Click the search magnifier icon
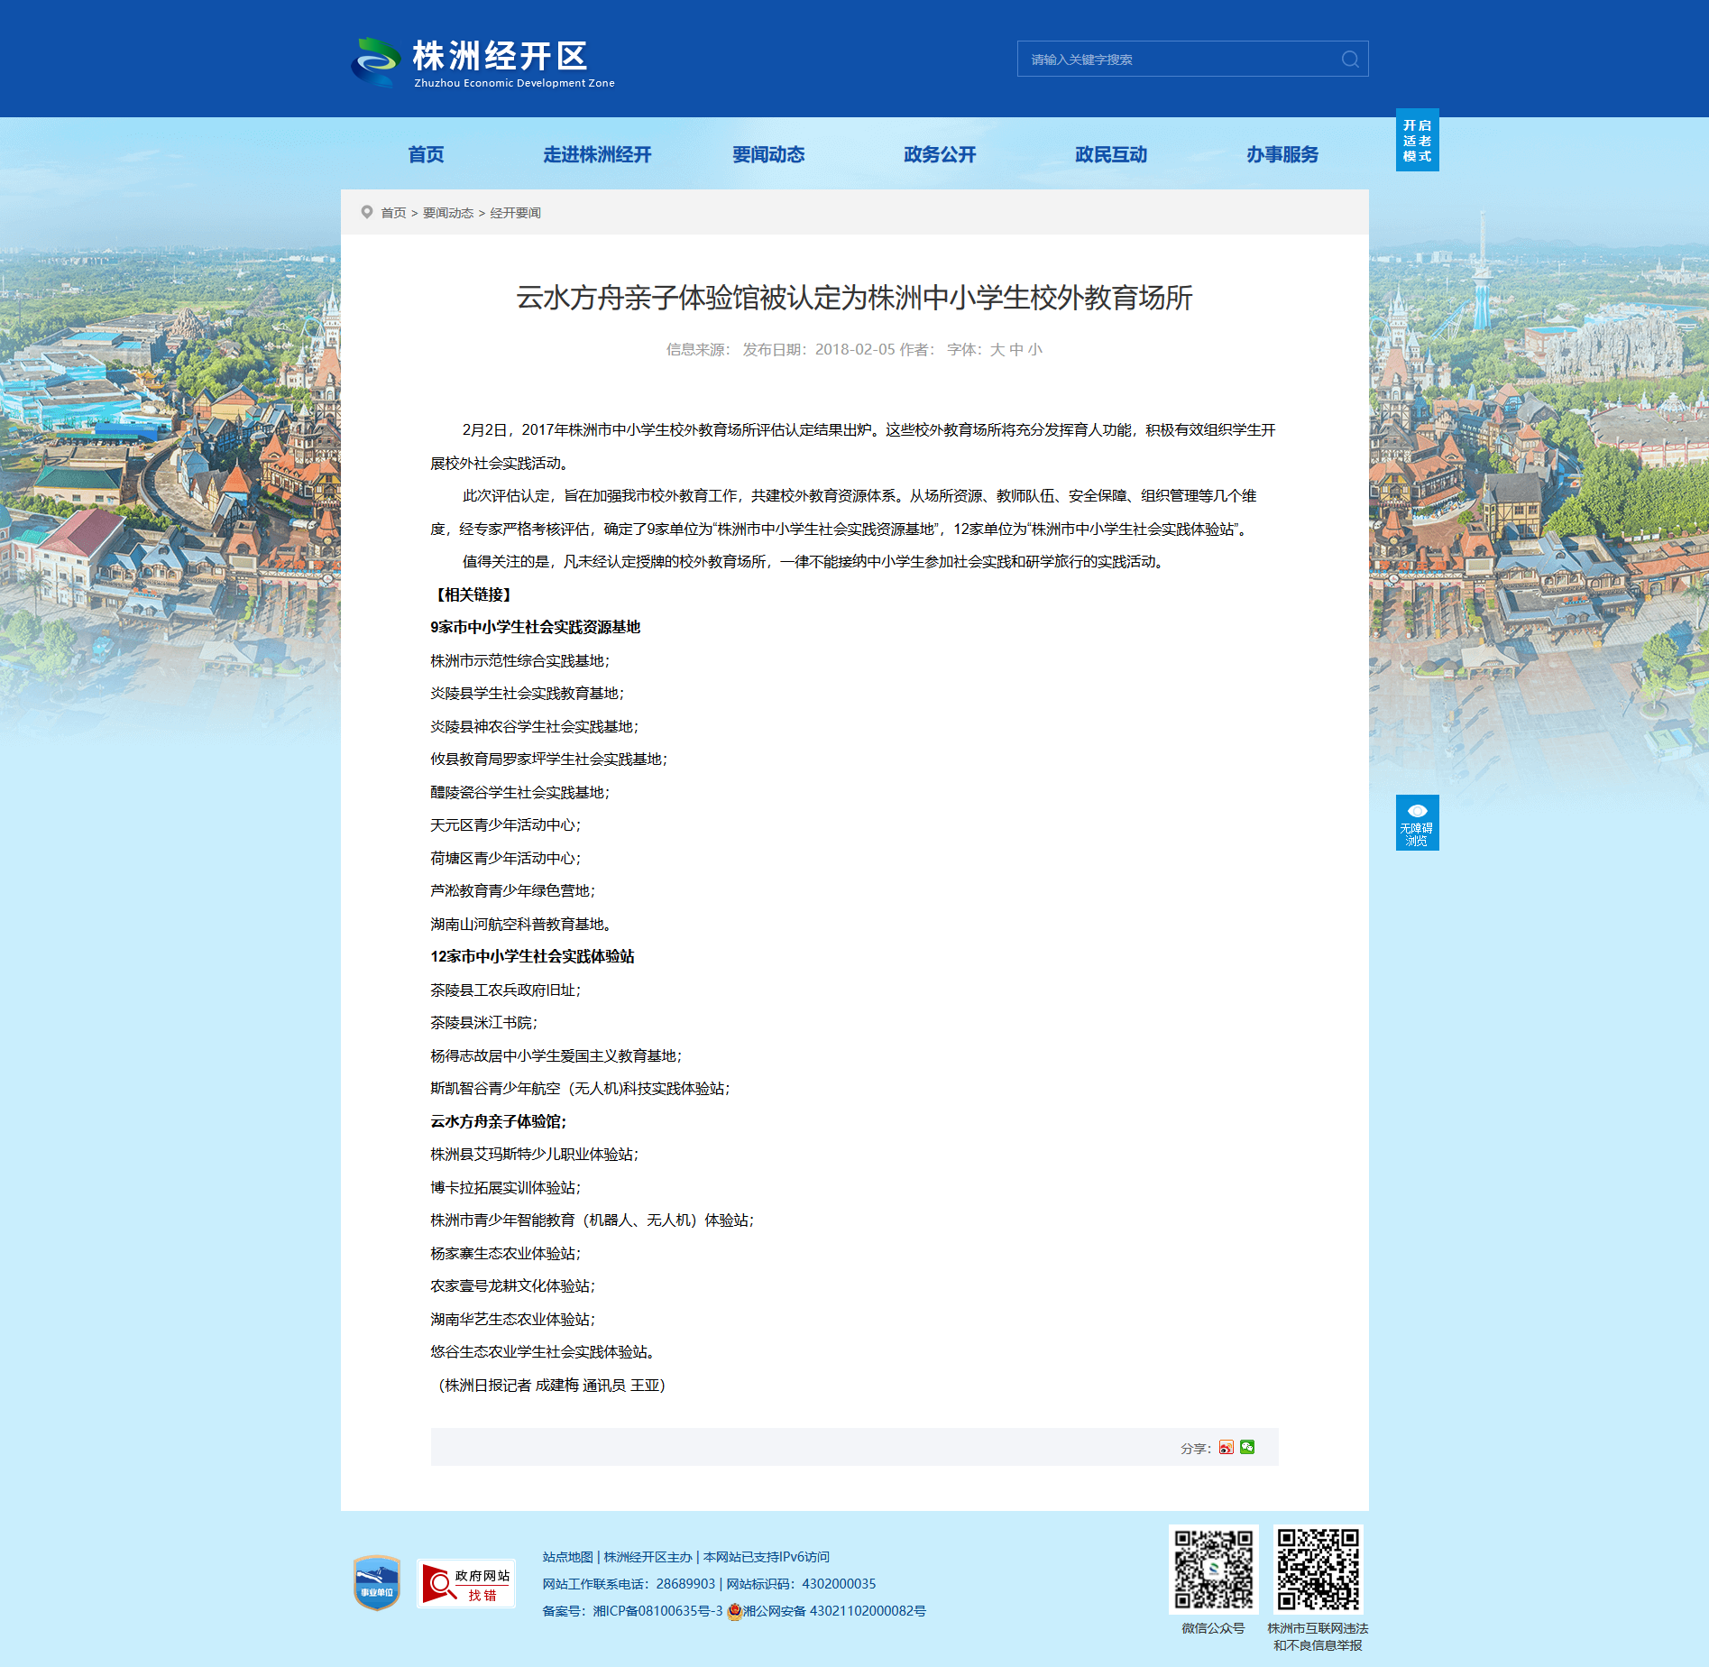 (x=1350, y=60)
